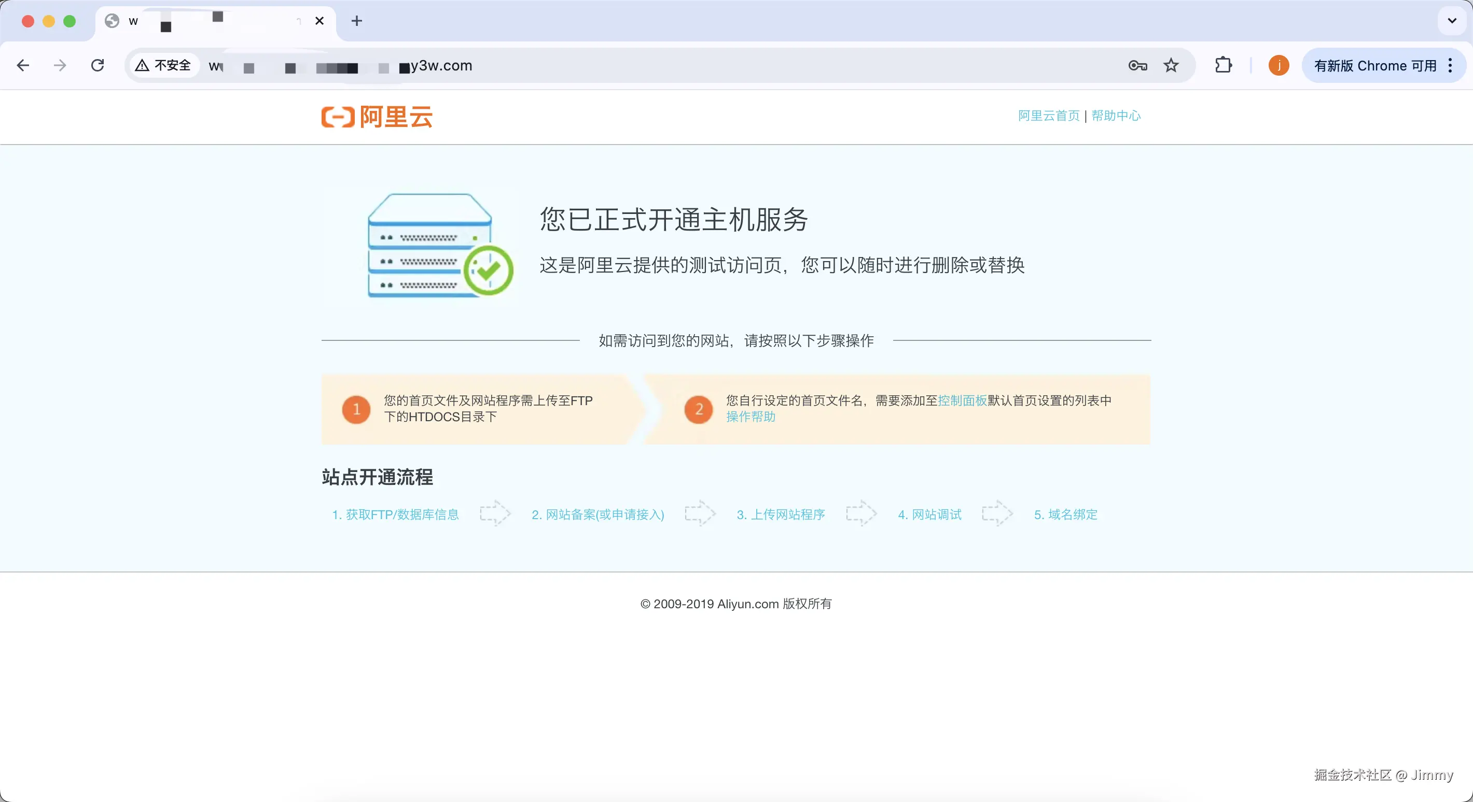This screenshot has width=1473, height=802.
Task: Select step 1. 获取FTP/数据库信息
Action: coord(395,514)
